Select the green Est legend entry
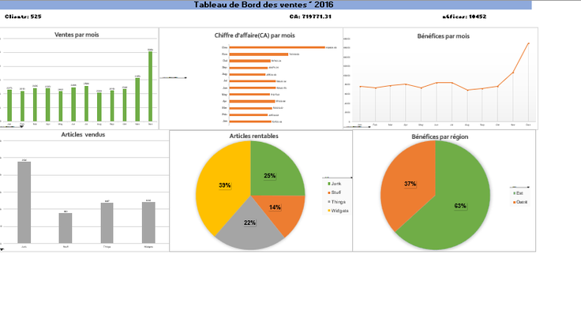This screenshot has width=581, height=310. pyautogui.click(x=518, y=193)
